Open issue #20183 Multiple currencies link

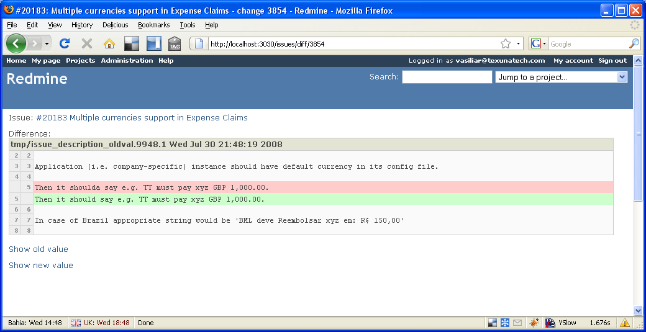[x=142, y=118]
